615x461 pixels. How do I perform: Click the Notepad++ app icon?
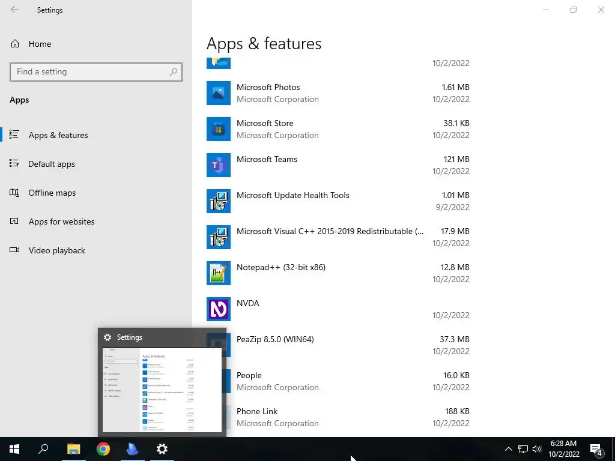click(x=219, y=273)
